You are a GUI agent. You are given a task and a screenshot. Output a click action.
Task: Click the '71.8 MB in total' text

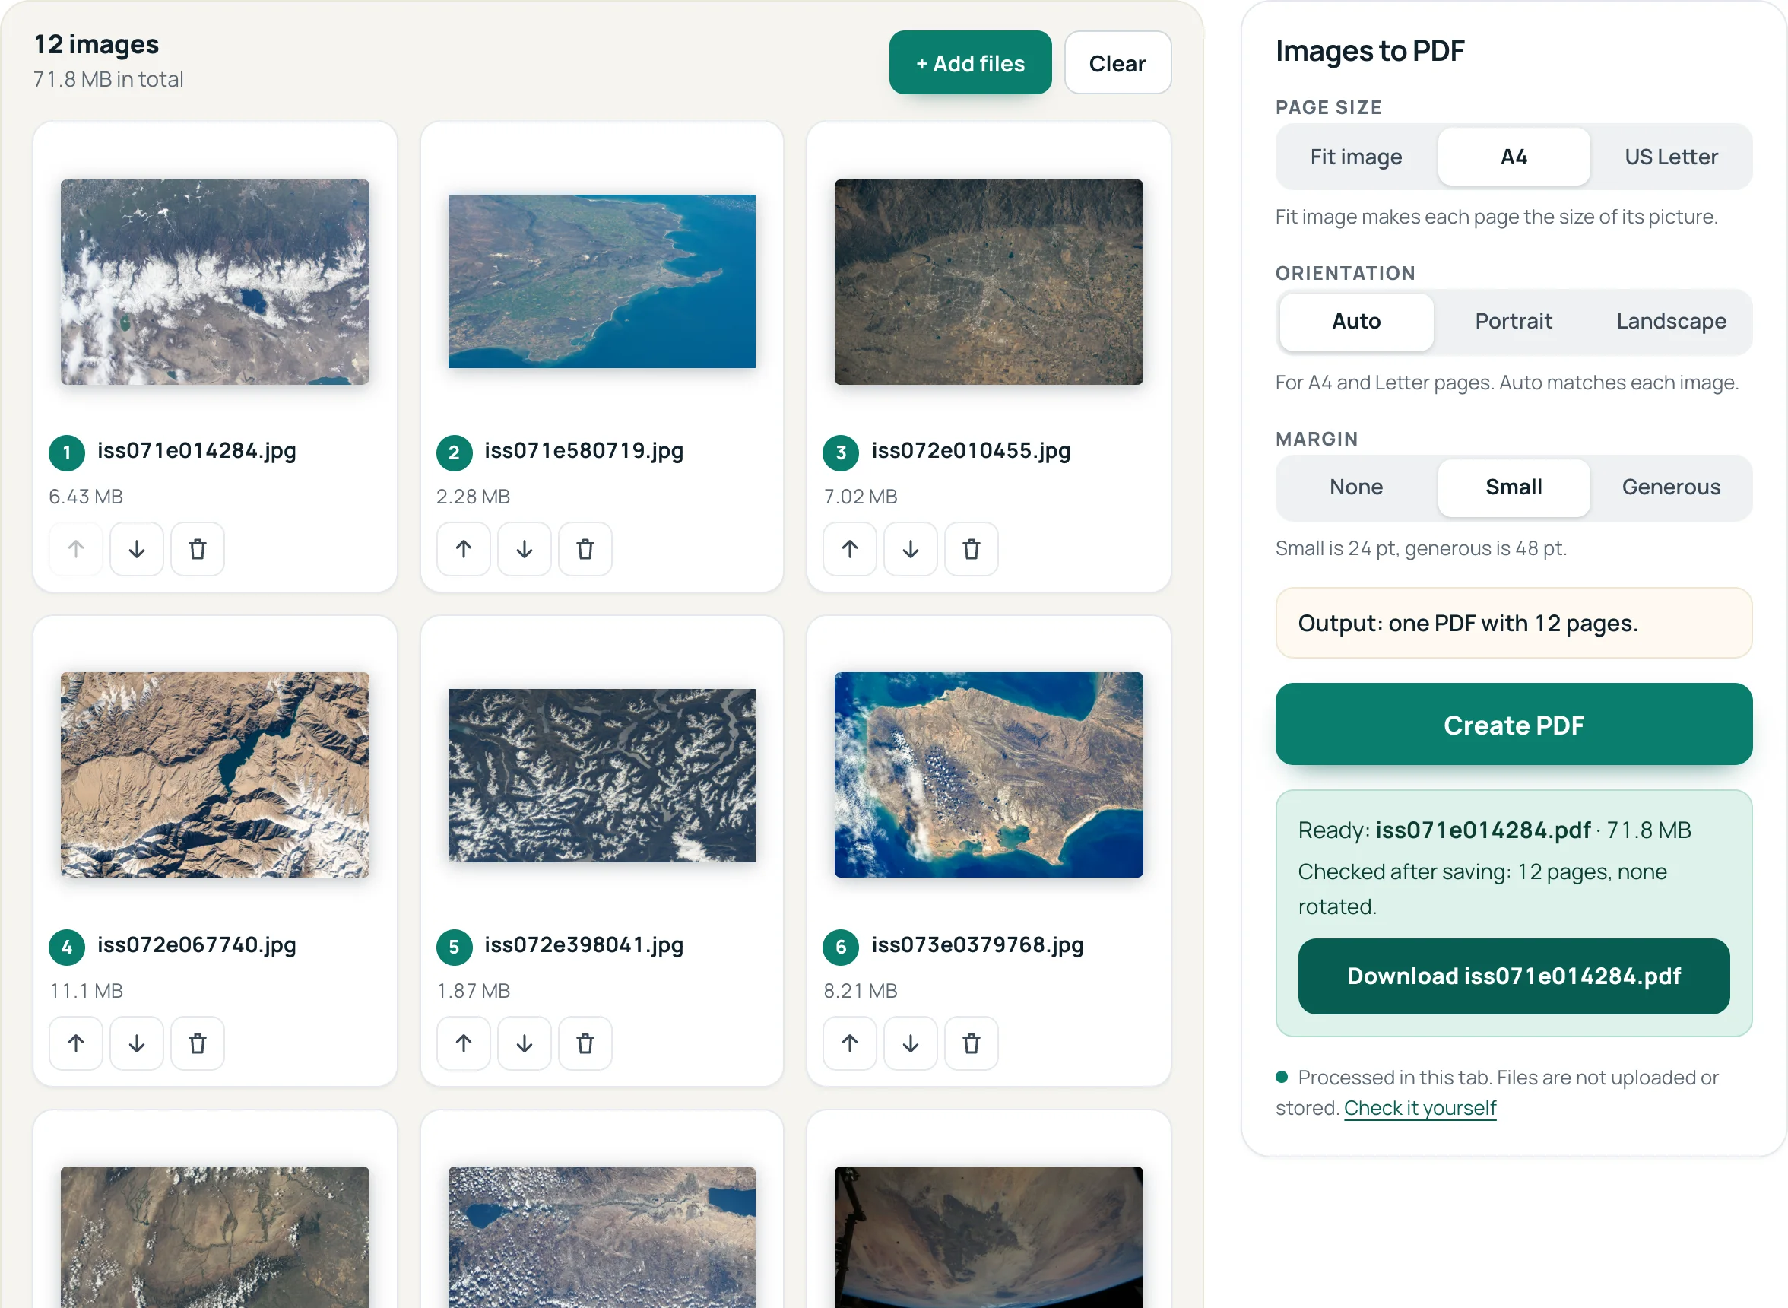click(x=108, y=79)
